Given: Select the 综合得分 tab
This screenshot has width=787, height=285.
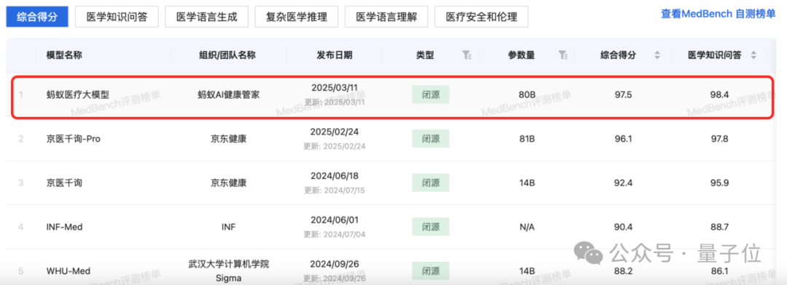Looking at the screenshot, I should click(x=36, y=17).
